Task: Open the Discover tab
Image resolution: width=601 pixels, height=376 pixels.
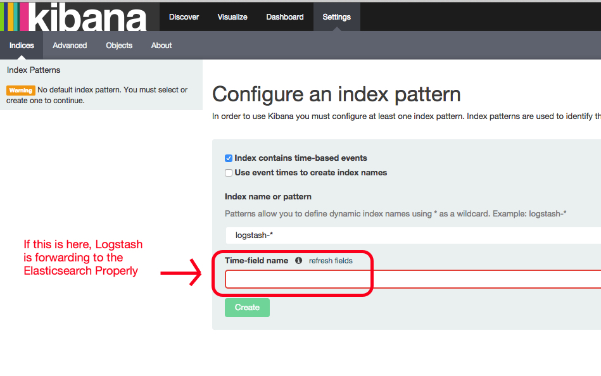Action: (184, 17)
